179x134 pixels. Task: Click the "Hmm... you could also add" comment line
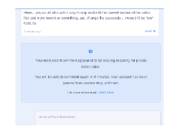tap(87, 13)
